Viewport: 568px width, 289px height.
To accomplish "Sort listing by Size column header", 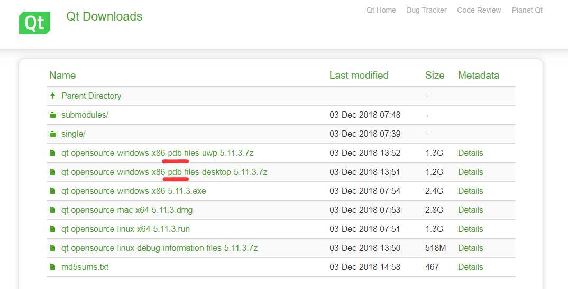I will 435,75.
